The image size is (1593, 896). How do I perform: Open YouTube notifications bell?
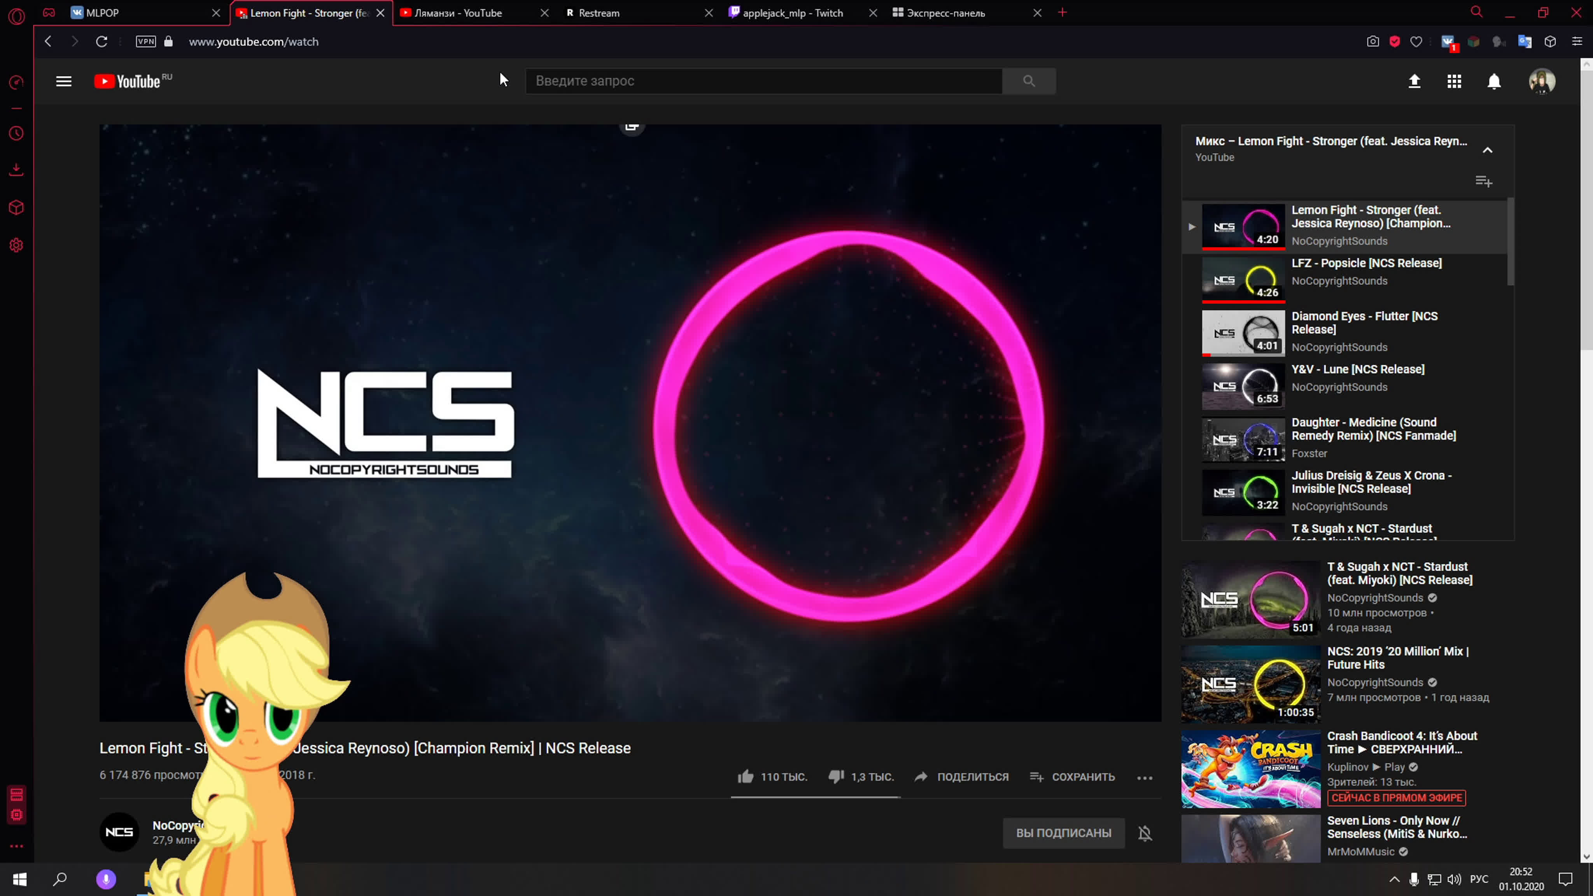click(x=1494, y=81)
